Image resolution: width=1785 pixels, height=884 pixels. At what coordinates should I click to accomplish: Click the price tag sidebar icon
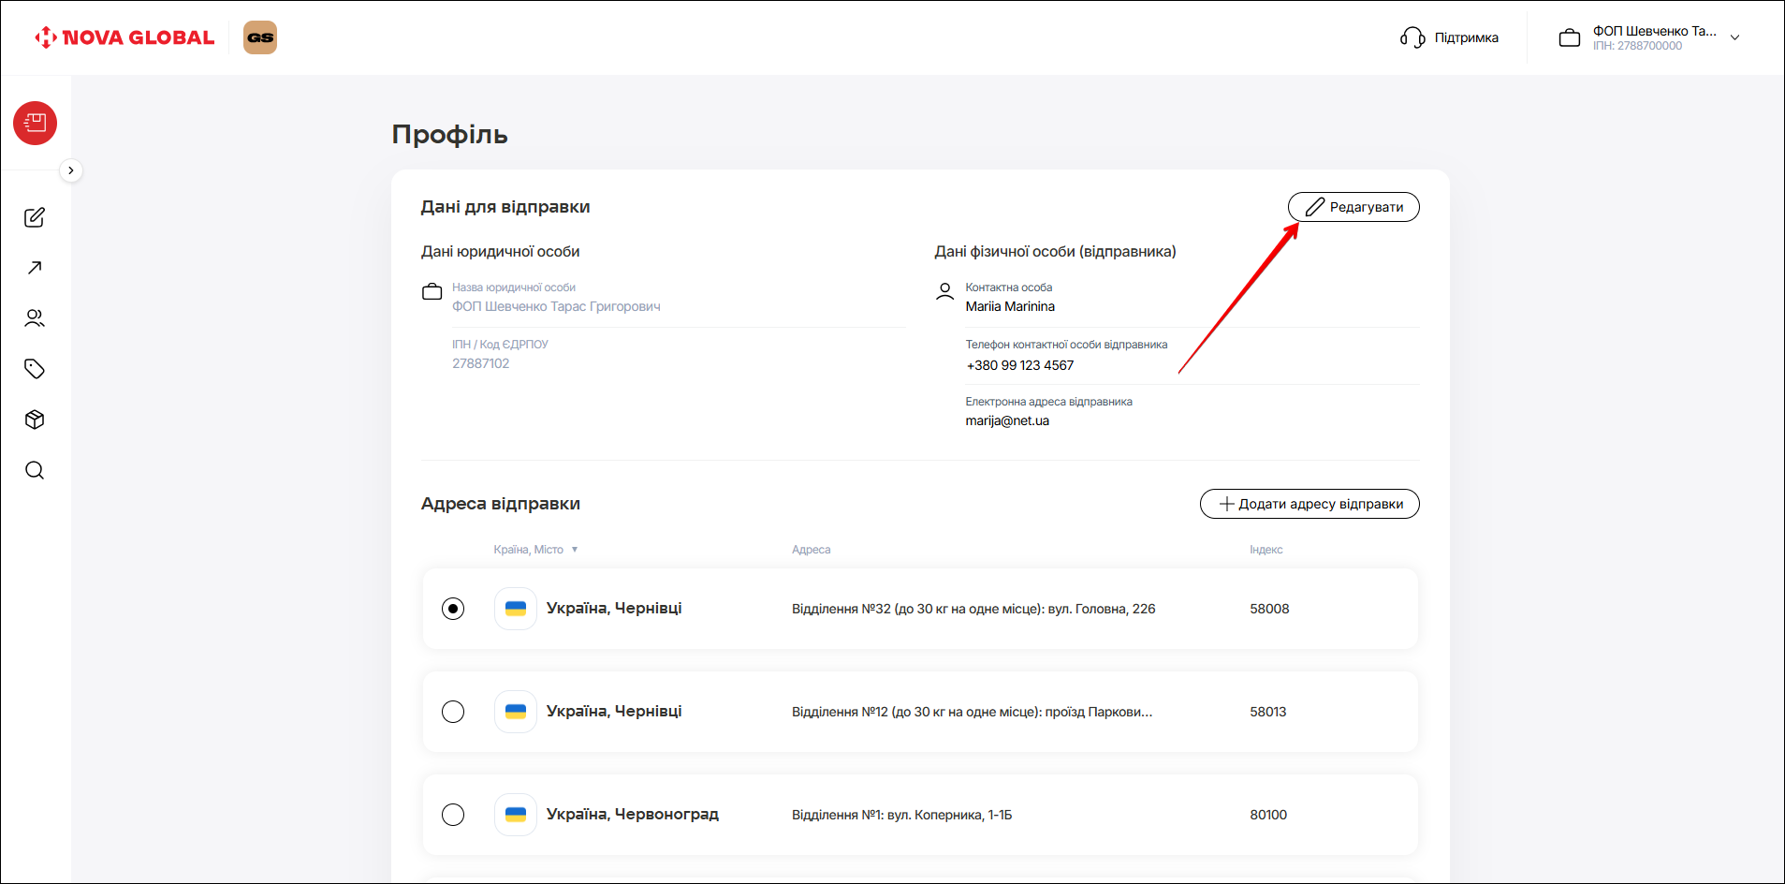pos(35,369)
